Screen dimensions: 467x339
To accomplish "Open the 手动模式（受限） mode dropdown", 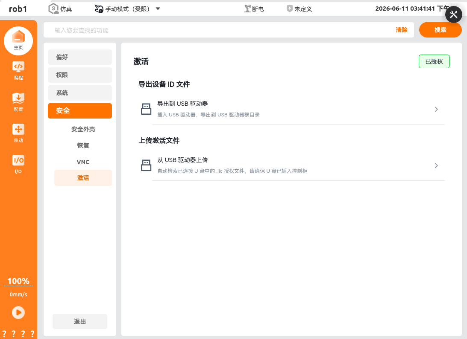I will point(127,9).
